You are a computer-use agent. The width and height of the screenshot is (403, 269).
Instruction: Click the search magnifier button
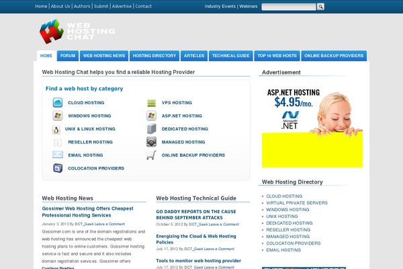point(320,7)
